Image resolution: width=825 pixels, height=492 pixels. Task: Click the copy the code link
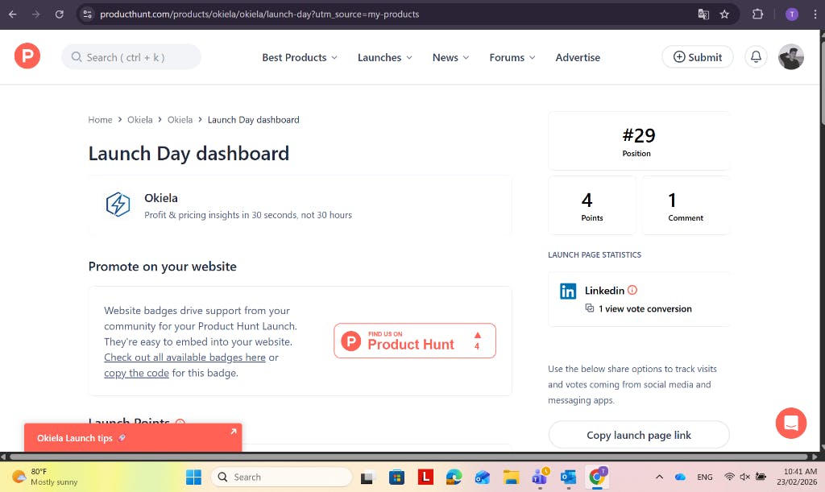click(x=136, y=373)
